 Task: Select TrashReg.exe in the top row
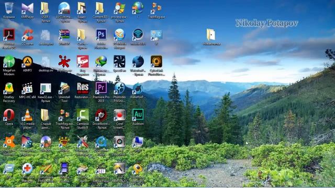click(x=157, y=8)
